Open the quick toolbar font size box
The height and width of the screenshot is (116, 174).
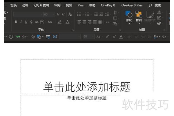coord(88,37)
